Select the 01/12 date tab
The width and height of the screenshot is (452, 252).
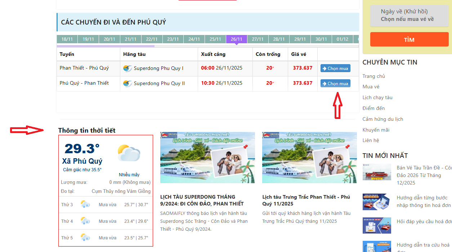342,39
